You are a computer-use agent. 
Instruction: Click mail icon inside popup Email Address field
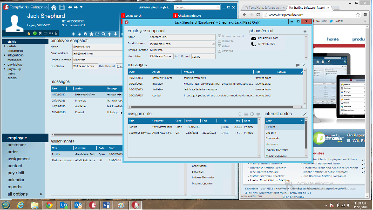coord(213,44)
